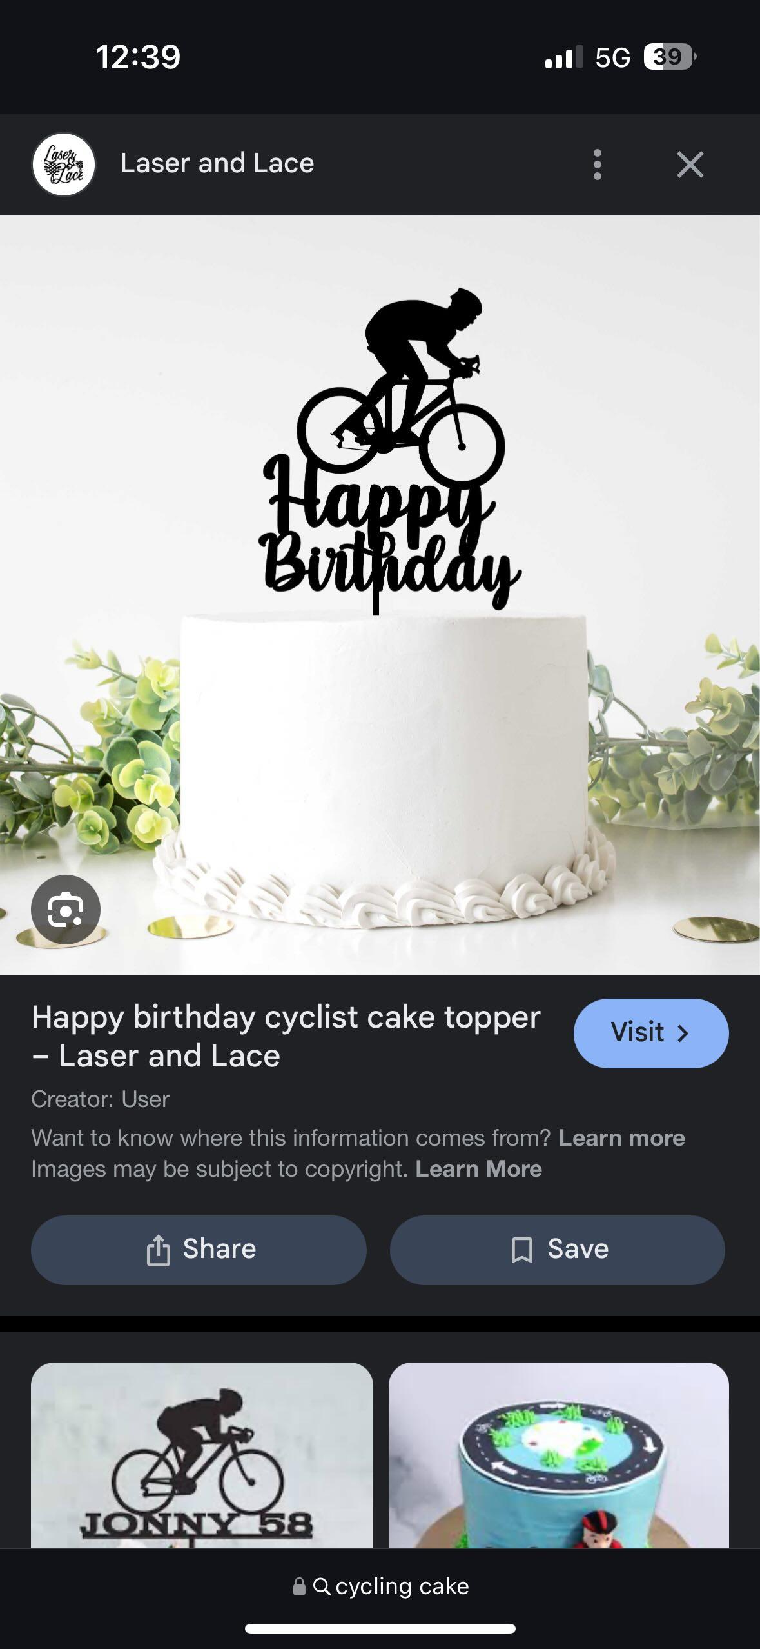Tap the share arrow icon
Image resolution: width=760 pixels, height=1649 pixels.
pos(158,1250)
